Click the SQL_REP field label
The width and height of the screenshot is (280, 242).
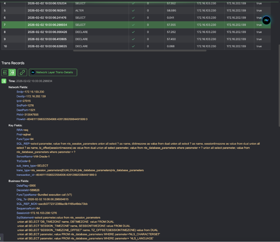coord(23,144)
